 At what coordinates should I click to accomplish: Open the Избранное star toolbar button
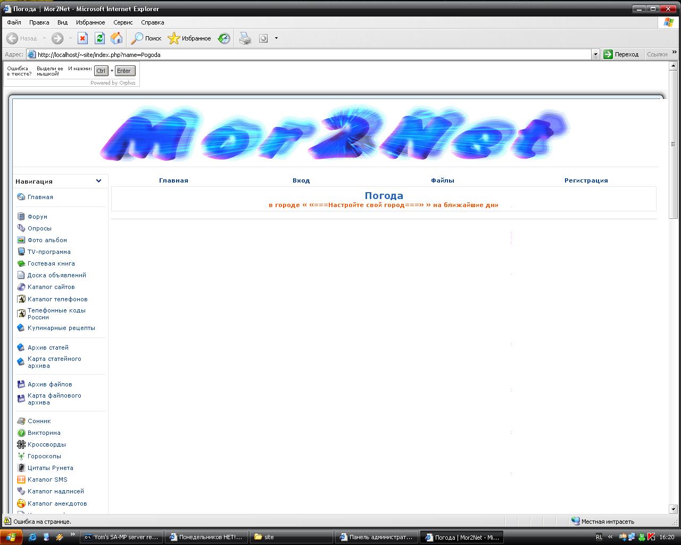point(189,38)
